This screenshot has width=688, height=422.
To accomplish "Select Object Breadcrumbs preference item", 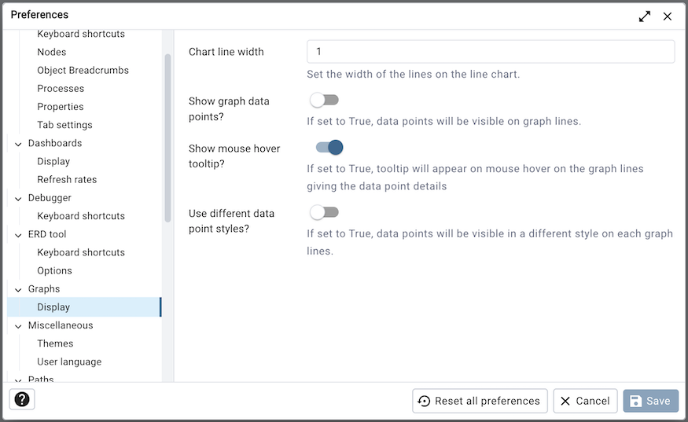I will tap(83, 70).
